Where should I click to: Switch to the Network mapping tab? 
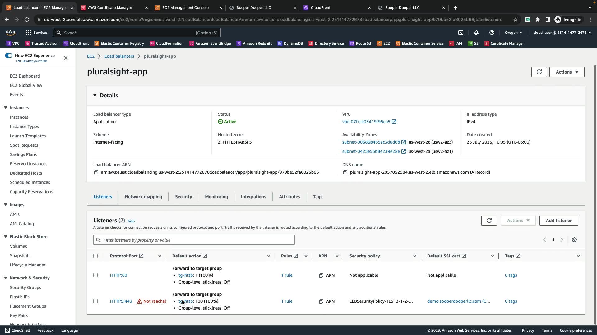(x=143, y=197)
